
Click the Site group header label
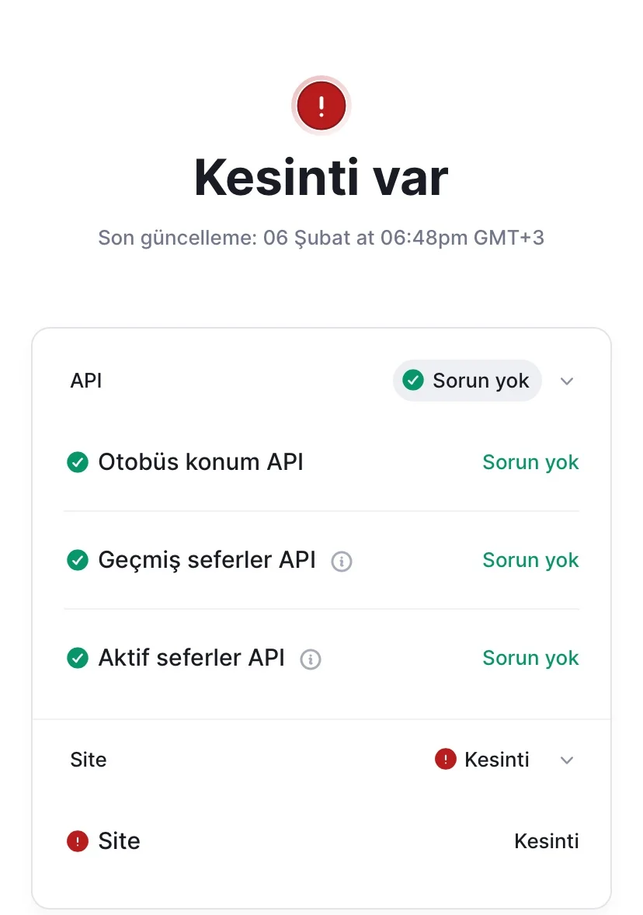[x=89, y=760]
